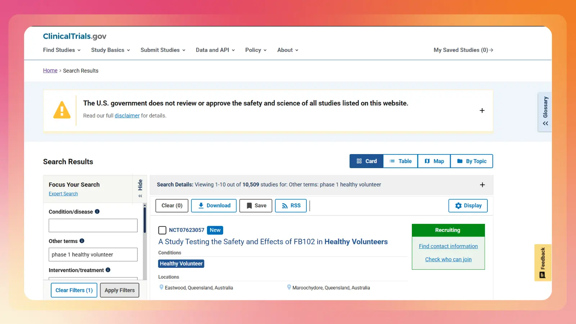576x324 pixels.
Task: Click location pin beside Eastwood, Queensland
Action: (x=161, y=287)
